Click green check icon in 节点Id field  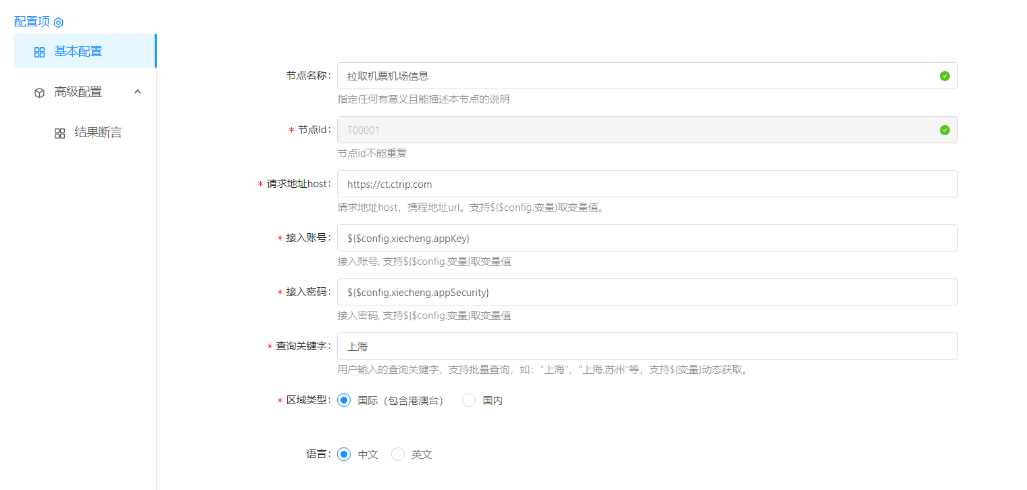click(945, 130)
